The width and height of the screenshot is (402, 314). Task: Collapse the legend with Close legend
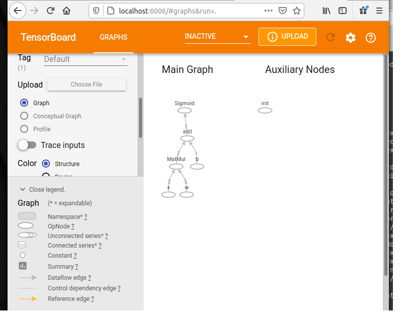pyautogui.click(x=43, y=190)
